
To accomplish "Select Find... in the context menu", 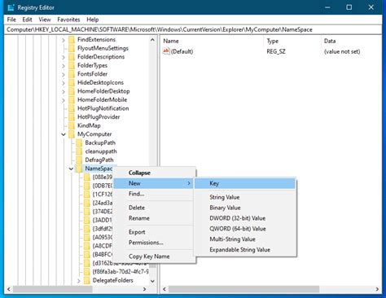I will (154, 194).
